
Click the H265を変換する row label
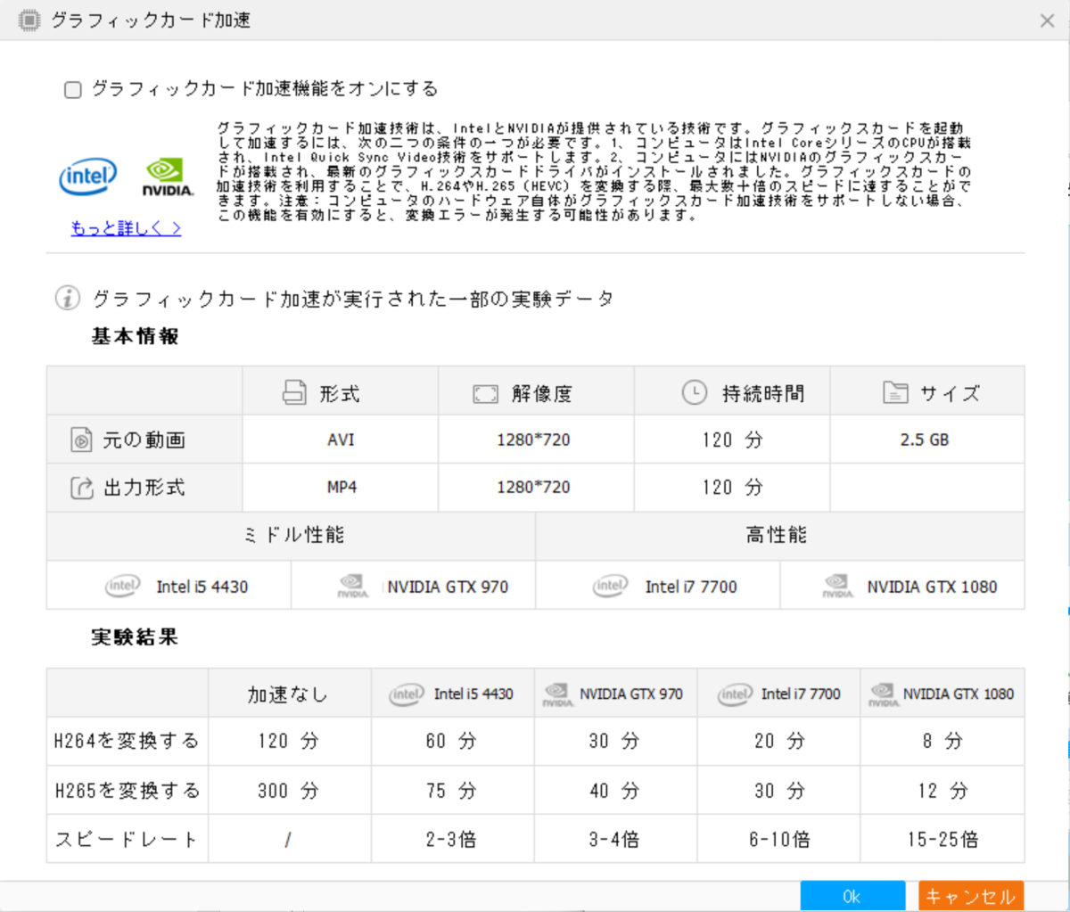tap(128, 790)
